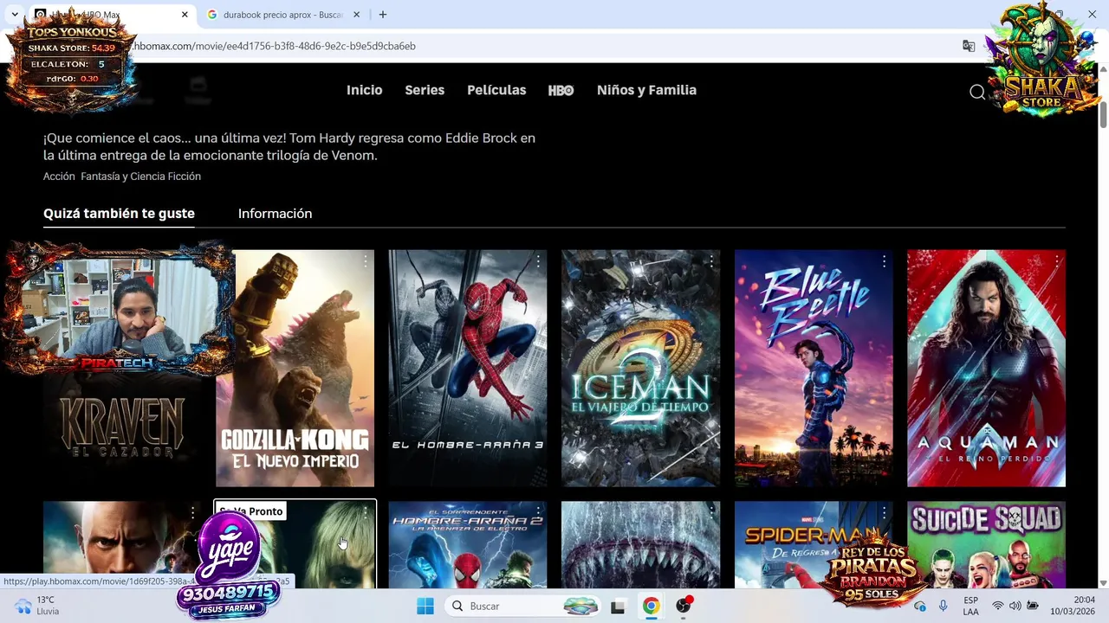Select the Quizá también te guste tab
Screen dimensions: 1109x623
click(119, 214)
